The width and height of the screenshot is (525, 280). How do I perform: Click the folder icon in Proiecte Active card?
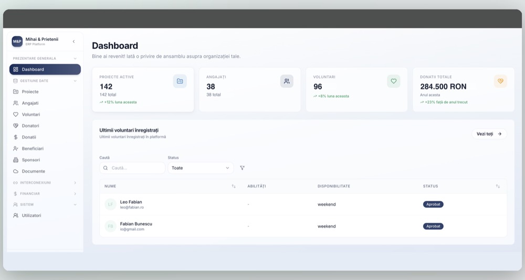[x=180, y=81]
